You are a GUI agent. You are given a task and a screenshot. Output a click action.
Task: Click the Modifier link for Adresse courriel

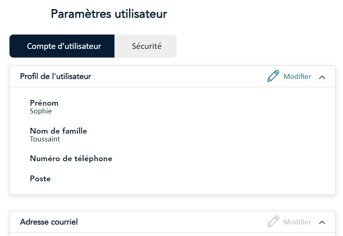point(297,222)
